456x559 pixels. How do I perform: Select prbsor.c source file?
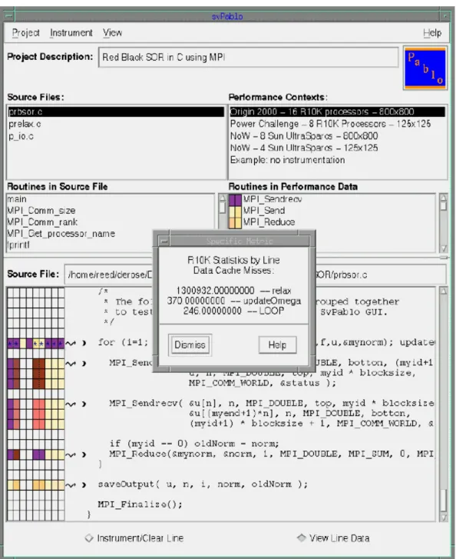point(116,112)
